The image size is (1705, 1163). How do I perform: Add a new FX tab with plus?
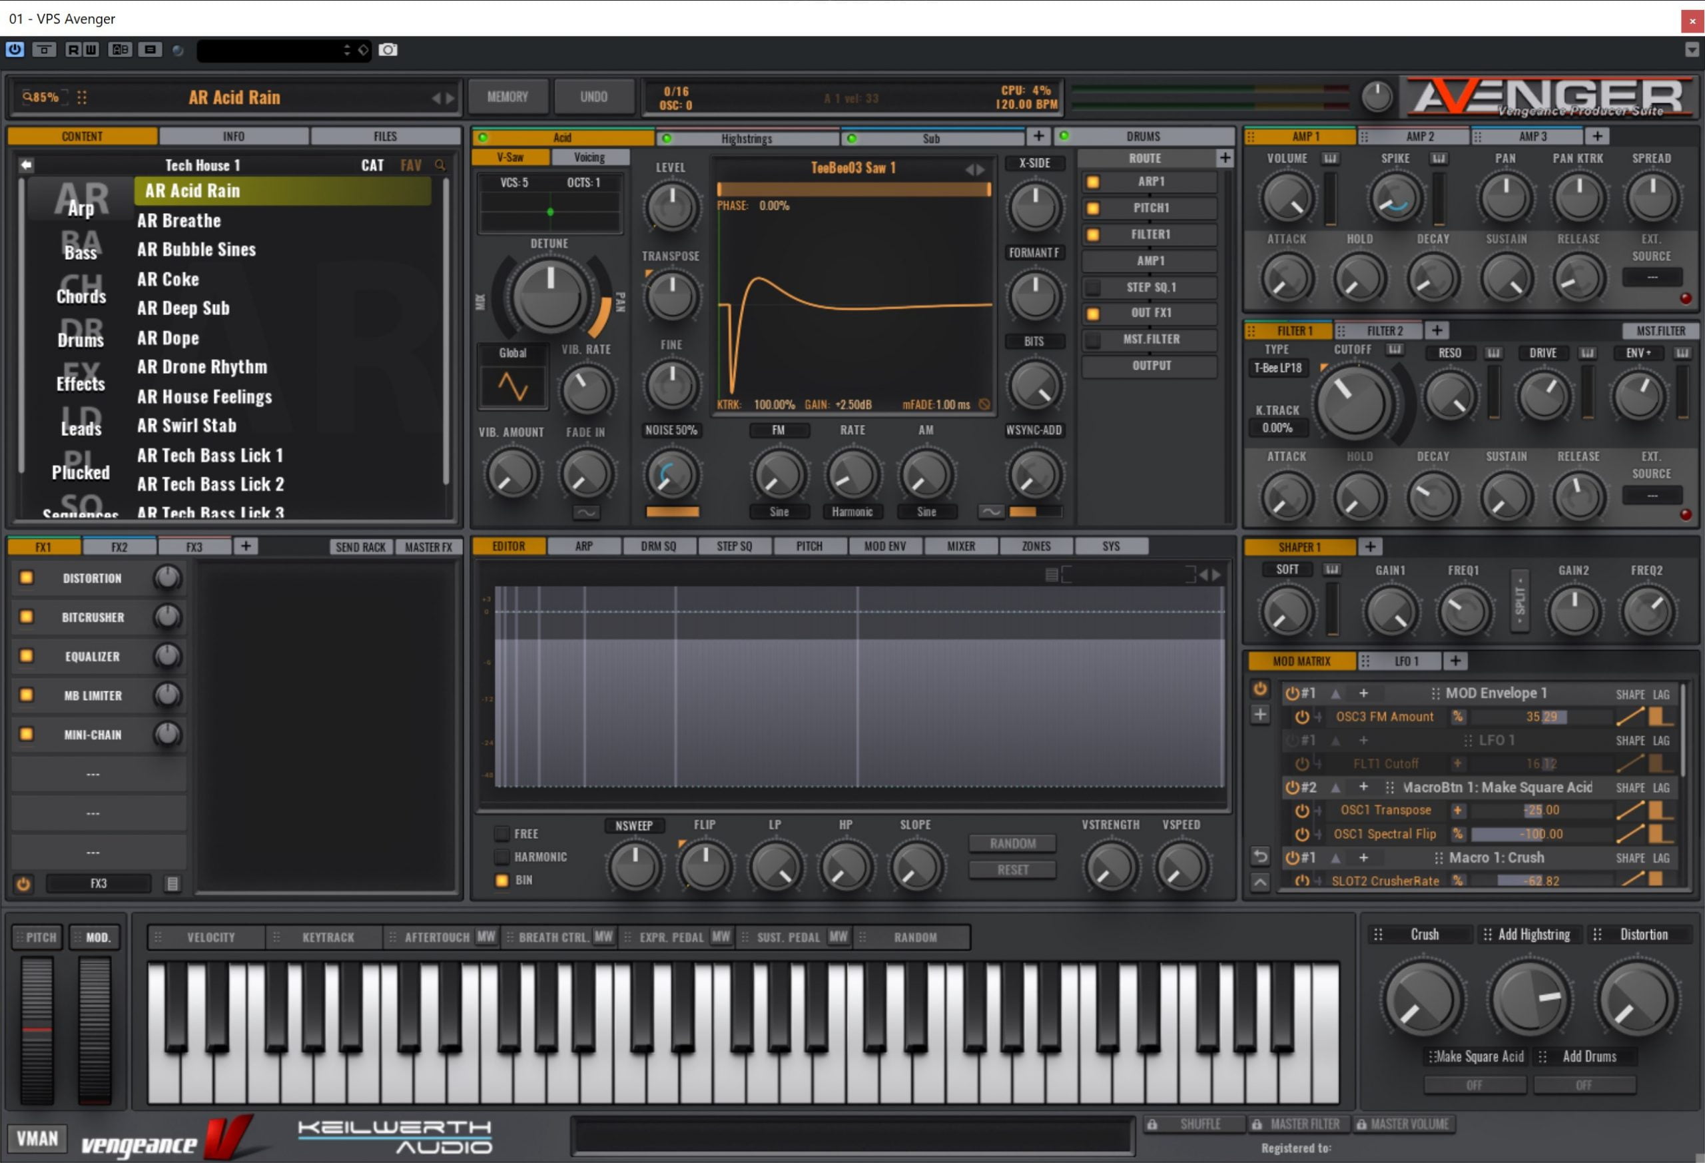tap(246, 546)
